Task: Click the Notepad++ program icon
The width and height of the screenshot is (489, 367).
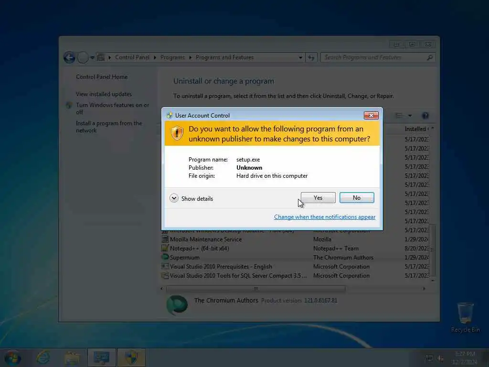Action: pyautogui.click(x=165, y=248)
